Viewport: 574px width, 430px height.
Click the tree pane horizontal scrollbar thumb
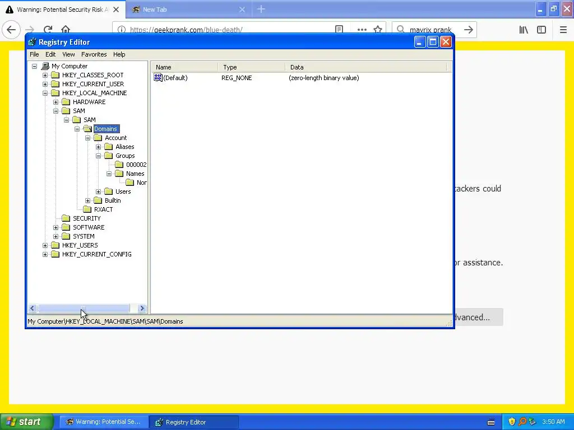84,309
